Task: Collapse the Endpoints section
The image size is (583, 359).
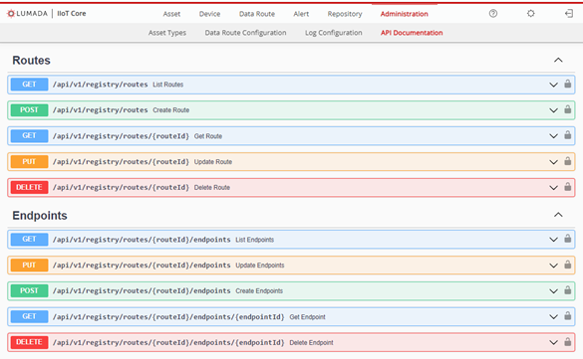Action: pos(558,215)
